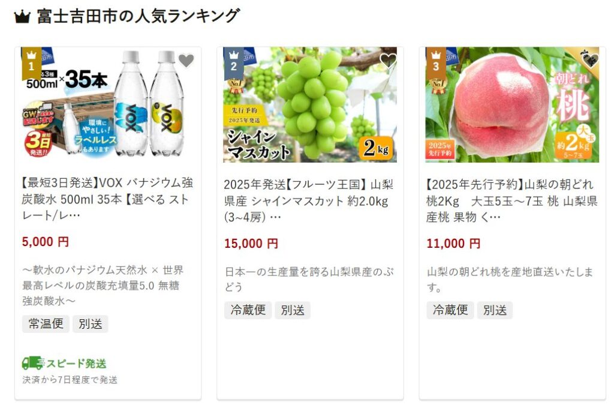
Task: Click the green speed delivery truck icon
Action: click(x=32, y=364)
